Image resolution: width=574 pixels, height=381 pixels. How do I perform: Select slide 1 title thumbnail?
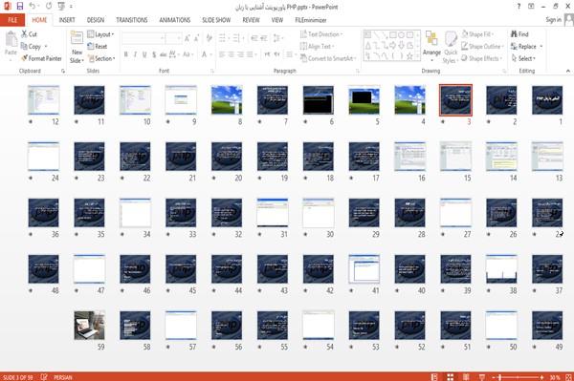[x=547, y=99]
